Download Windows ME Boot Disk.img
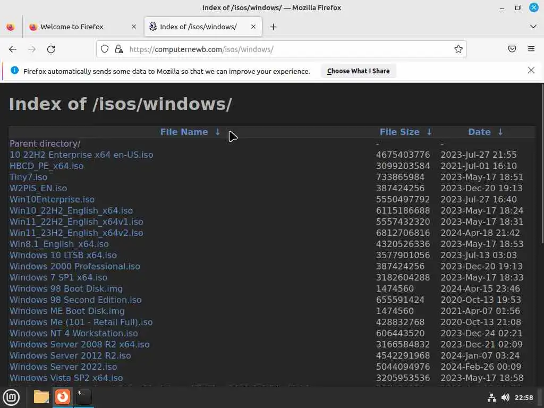 (x=67, y=311)
